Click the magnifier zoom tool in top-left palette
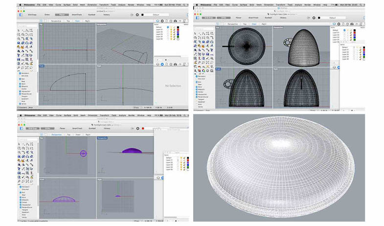Viewport: 384px width, 226px height. tap(19, 35)
